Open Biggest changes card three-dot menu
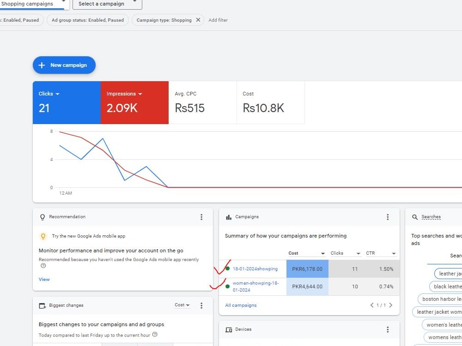Screen dimensions: 462x346 coord(201,305)
